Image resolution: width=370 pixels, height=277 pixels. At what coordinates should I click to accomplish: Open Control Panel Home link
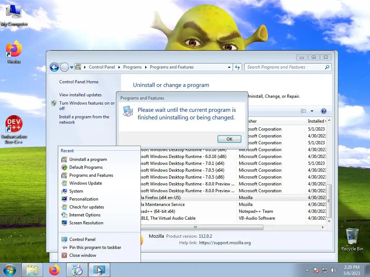(79, 82)
